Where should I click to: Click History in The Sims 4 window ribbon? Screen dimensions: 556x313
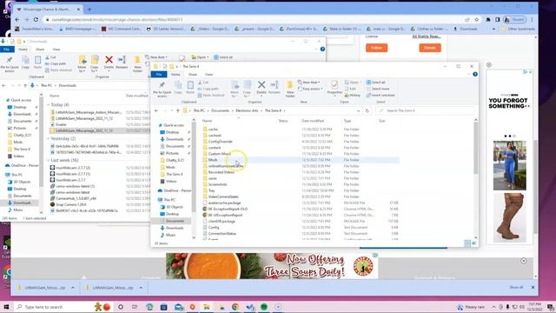tap(353, 95)
